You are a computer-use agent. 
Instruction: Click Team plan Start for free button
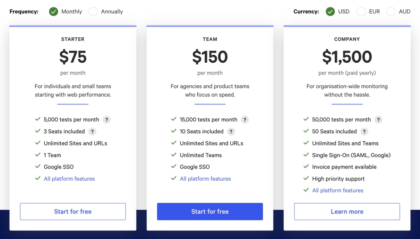[210, 212]
